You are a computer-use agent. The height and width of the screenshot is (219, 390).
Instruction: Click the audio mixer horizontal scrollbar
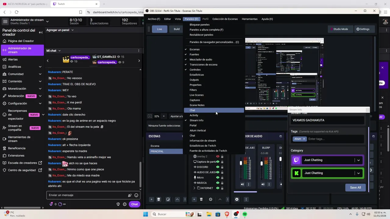245,192
